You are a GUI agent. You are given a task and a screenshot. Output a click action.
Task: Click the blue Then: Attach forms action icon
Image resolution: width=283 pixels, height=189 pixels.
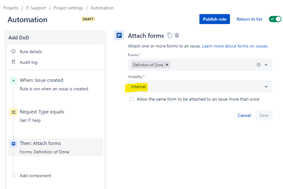coord(13,144)
